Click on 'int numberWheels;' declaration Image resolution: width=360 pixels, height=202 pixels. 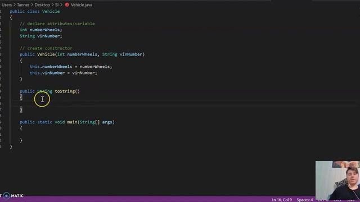(x=41, y=30)
